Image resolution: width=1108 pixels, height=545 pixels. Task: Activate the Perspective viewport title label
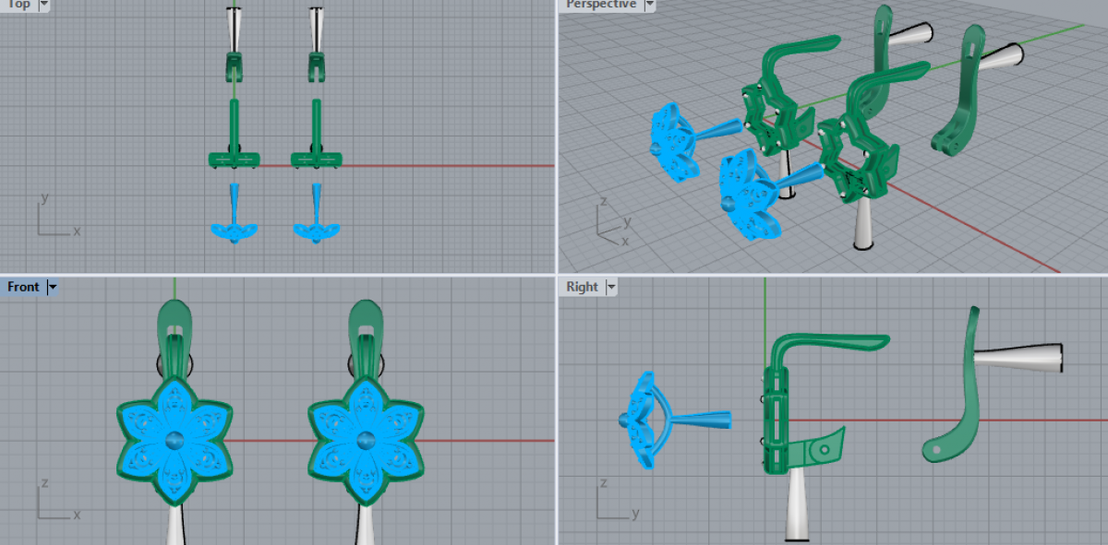tap(601, 4)
